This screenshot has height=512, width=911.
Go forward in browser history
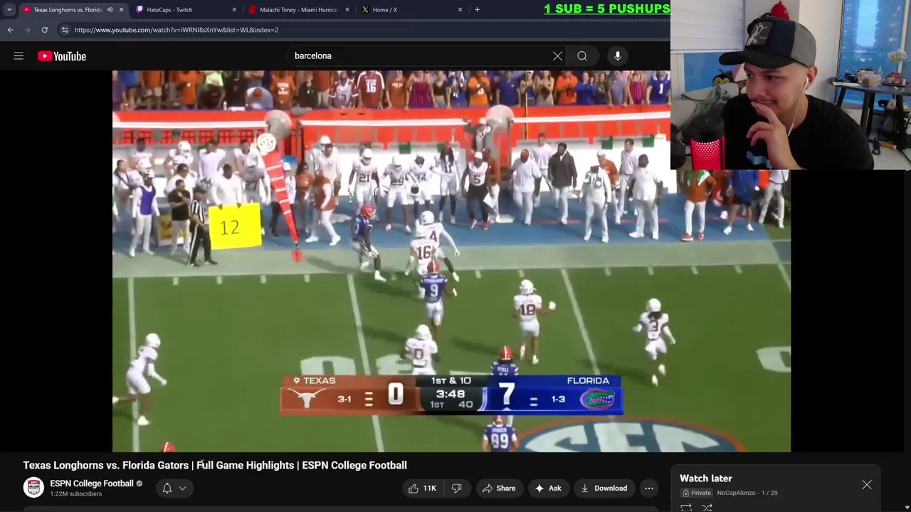[27, 30]
